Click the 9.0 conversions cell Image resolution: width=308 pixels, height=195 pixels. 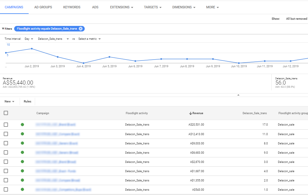266,153
